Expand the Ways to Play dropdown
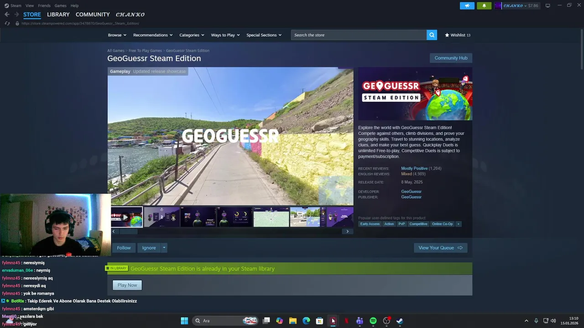This screenshot has width=584, height=328. click(x=225, y=35)
